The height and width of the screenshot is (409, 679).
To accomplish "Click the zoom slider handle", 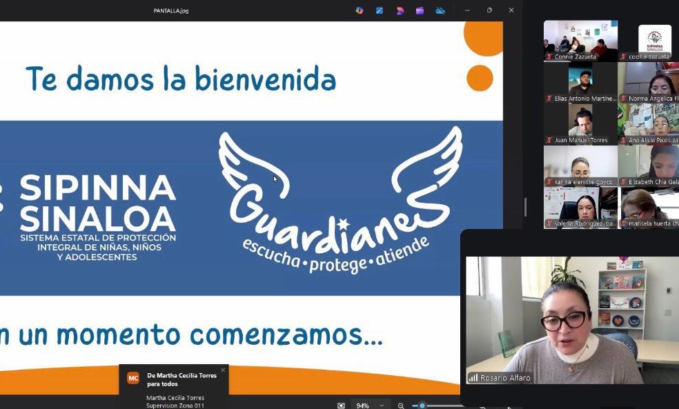I will tap(422, 406).
